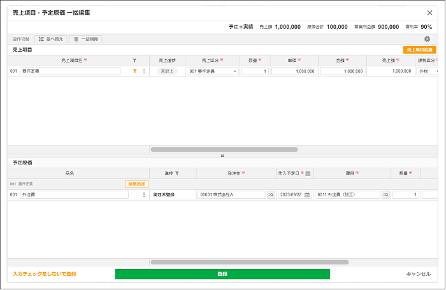Screen dimensions: 446x290
Task: Click the 売上項目追加 orange button
Action: click(x=419, y=50)
